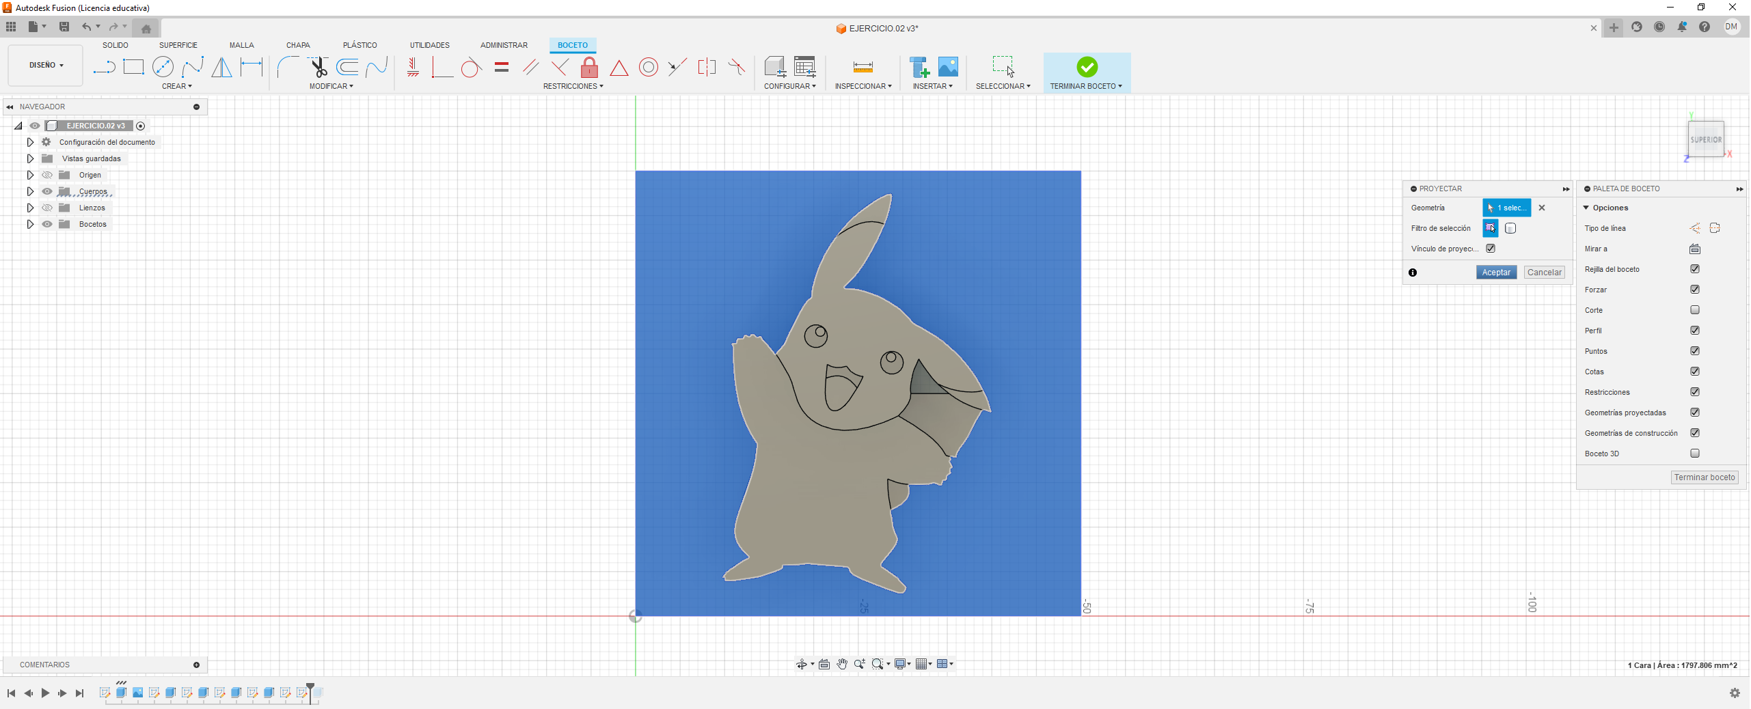The height and width of the screenshot is (709, 1751).
Task: Click the Measure ruler icon
Action: [x=863, y=67]
